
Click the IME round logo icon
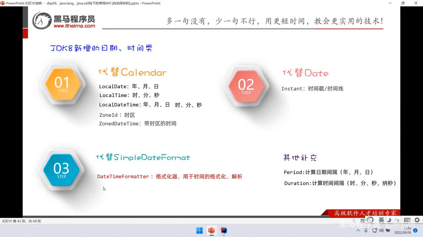pos(370,220)
